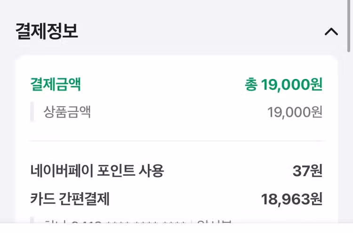Click the gray 19,000원 product price

point(295,112)
